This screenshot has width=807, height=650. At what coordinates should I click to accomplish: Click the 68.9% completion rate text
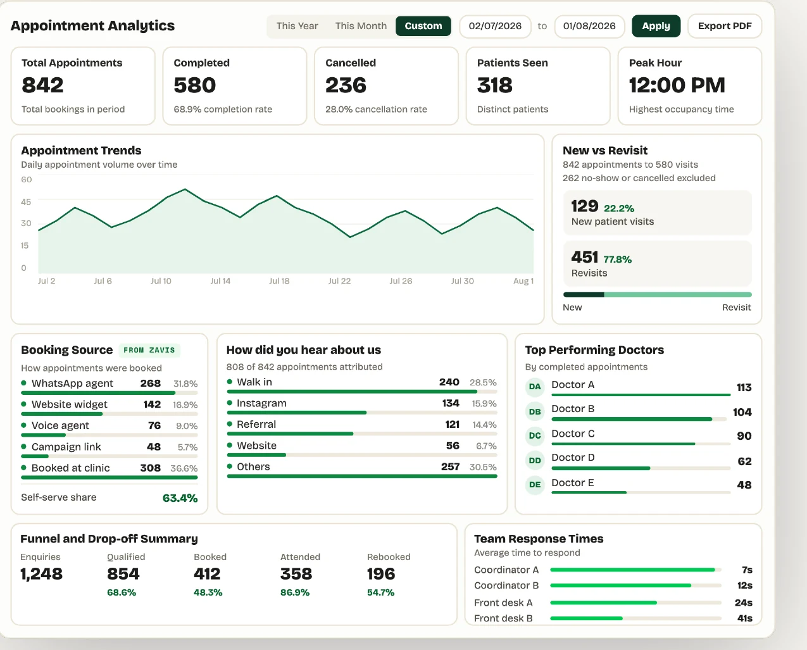223,109
